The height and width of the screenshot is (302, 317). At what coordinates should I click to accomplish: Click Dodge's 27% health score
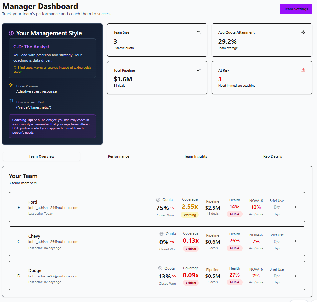pos(235,275)
